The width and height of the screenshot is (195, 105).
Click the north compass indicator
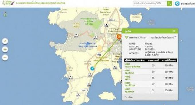5,14
